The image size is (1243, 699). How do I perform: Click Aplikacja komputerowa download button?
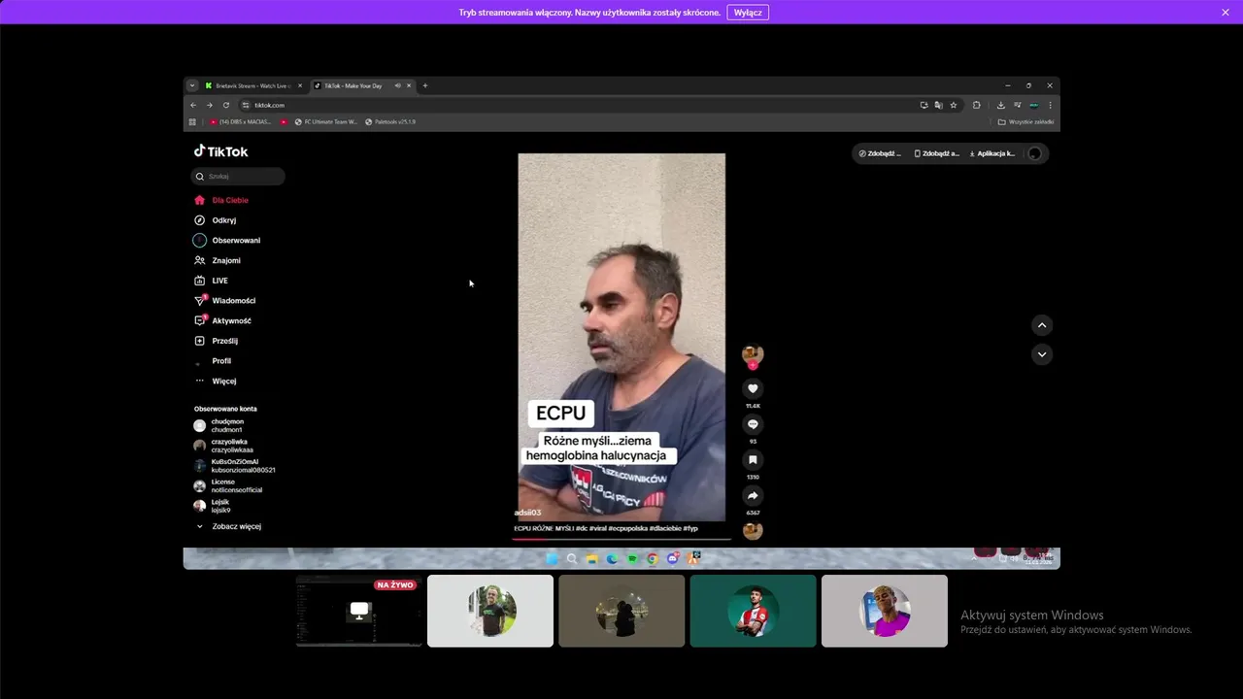pos(992,153)
